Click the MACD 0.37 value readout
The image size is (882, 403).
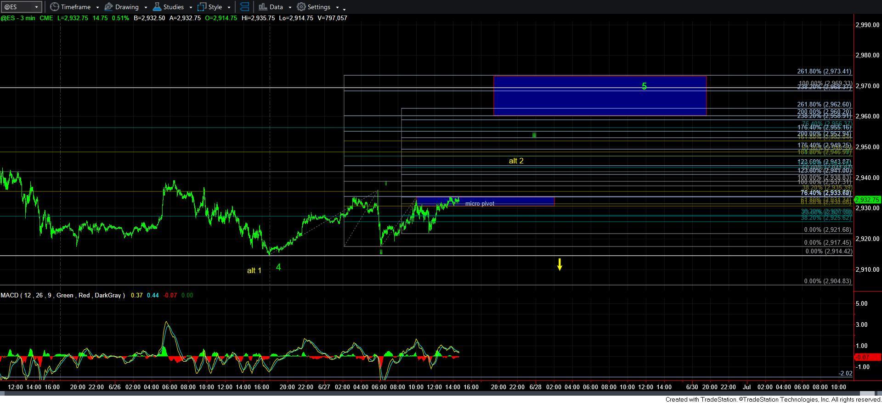tap(137, 295)
